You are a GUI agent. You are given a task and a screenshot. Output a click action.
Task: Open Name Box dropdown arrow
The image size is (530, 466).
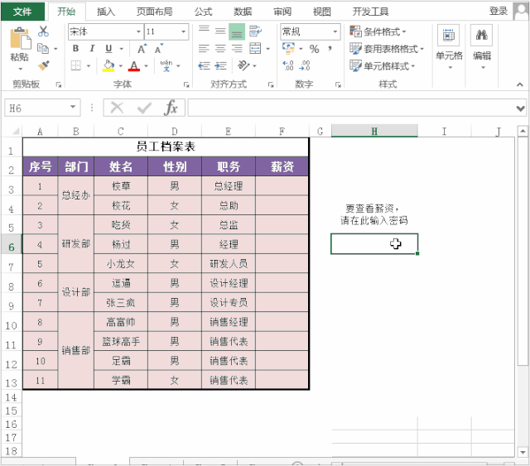(x=73, y=107)
